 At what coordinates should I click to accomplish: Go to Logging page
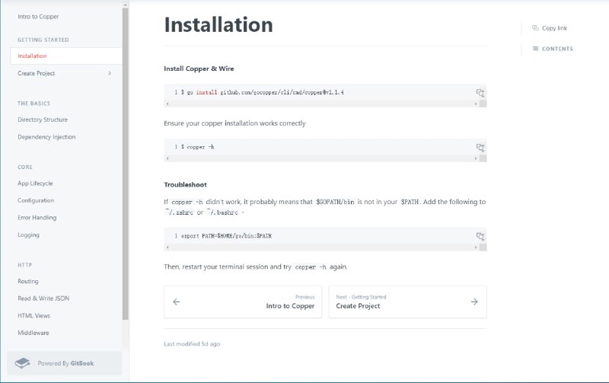28,235
